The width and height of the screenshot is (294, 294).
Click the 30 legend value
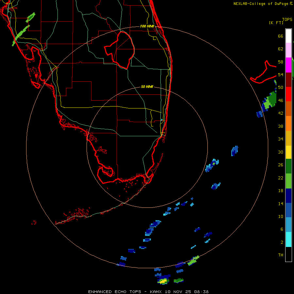(281, 152)
